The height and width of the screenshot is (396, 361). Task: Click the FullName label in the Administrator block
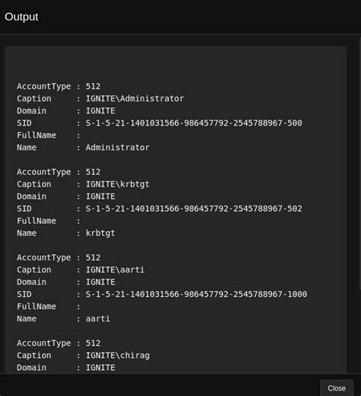click(x=37, y=136)
